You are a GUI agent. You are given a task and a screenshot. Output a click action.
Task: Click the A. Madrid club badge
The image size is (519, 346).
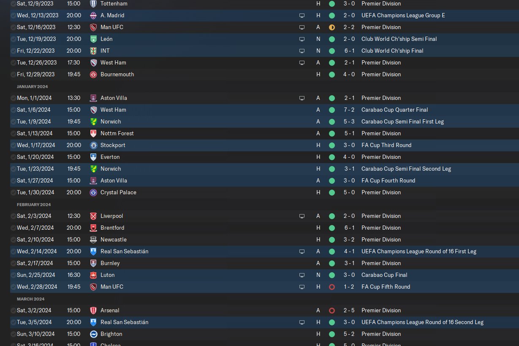pyautogui.click(x=93, y=15)
